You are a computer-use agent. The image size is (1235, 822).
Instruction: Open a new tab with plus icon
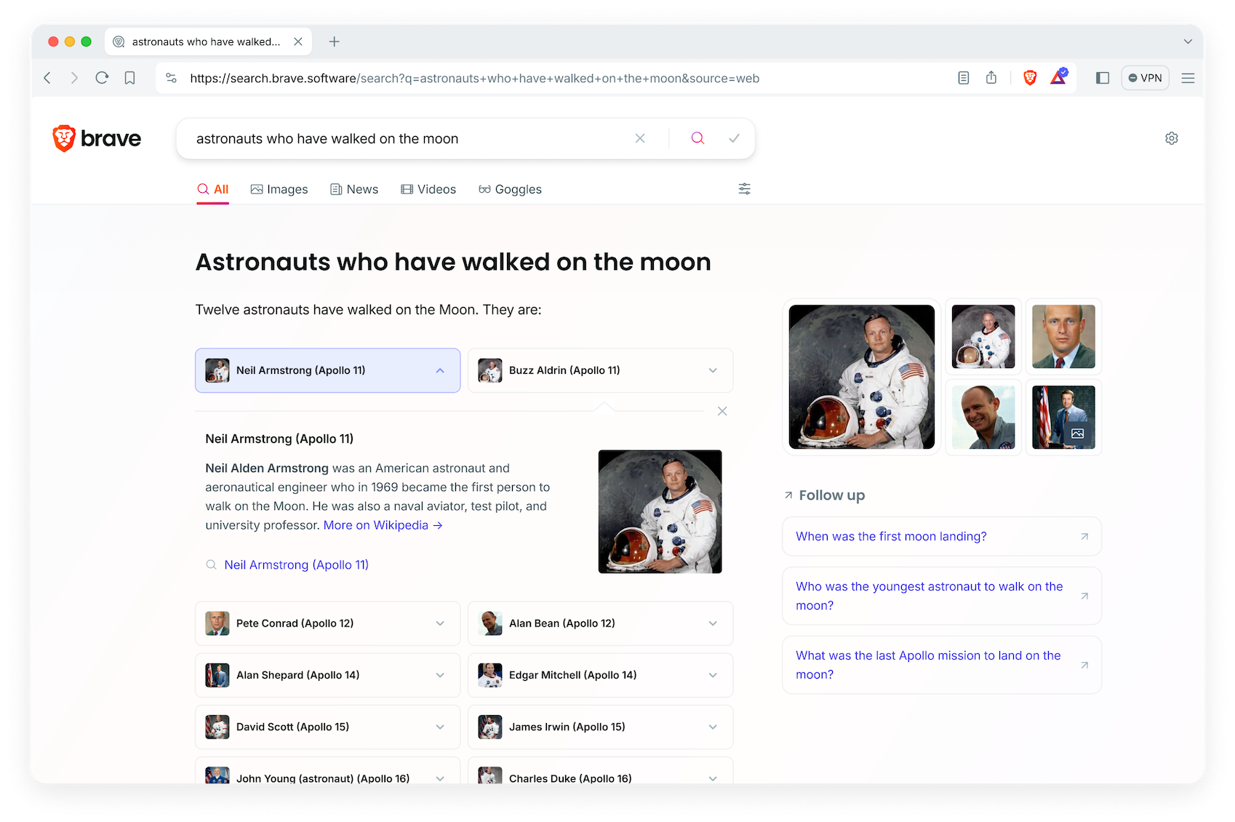pos(335,41)
